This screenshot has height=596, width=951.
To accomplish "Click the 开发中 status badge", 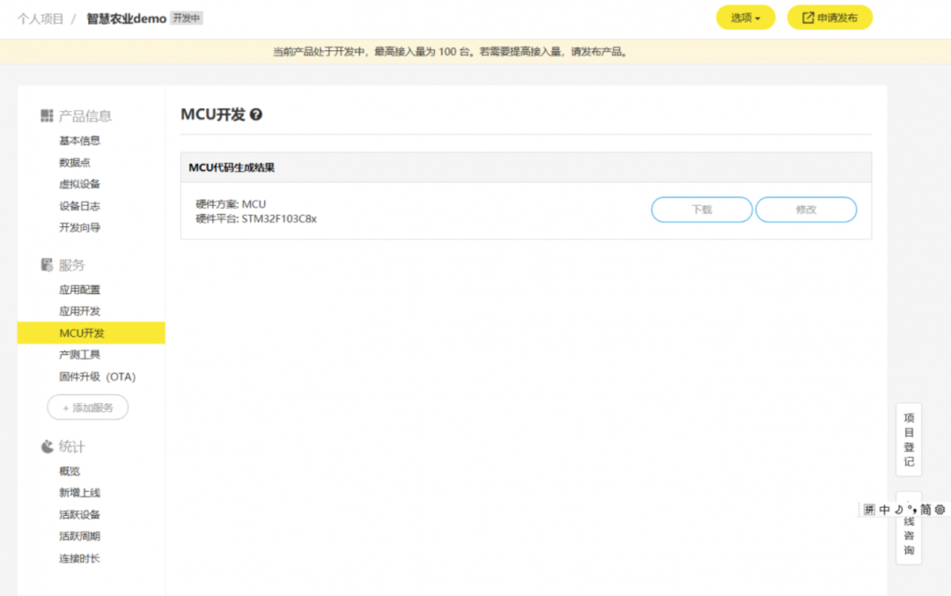I will point(188,17).
